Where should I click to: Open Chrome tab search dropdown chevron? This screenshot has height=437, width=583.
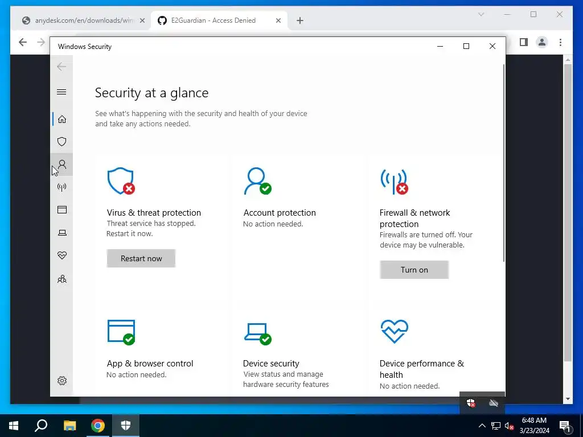pos(481,14)
